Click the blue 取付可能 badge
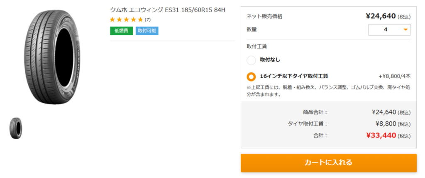Viewport: 425px width, 178px height. coord(147,31)
